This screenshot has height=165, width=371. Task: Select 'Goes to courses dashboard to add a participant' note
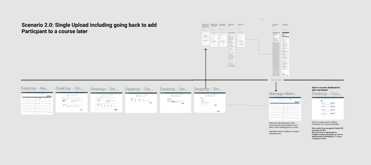(x=326, y=89)
